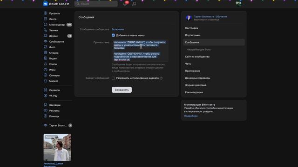Click into the search field

(96, 4)
